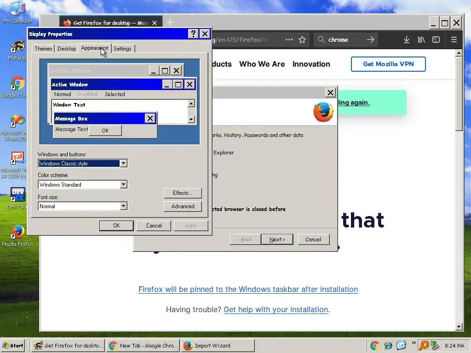The image size is (471, 353).
Task: Open the Color scheme dropdown
Action: point(123,184)
